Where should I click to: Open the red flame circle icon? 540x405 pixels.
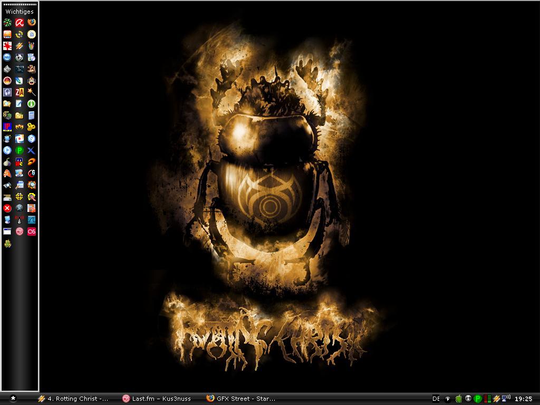click(7, 81)
